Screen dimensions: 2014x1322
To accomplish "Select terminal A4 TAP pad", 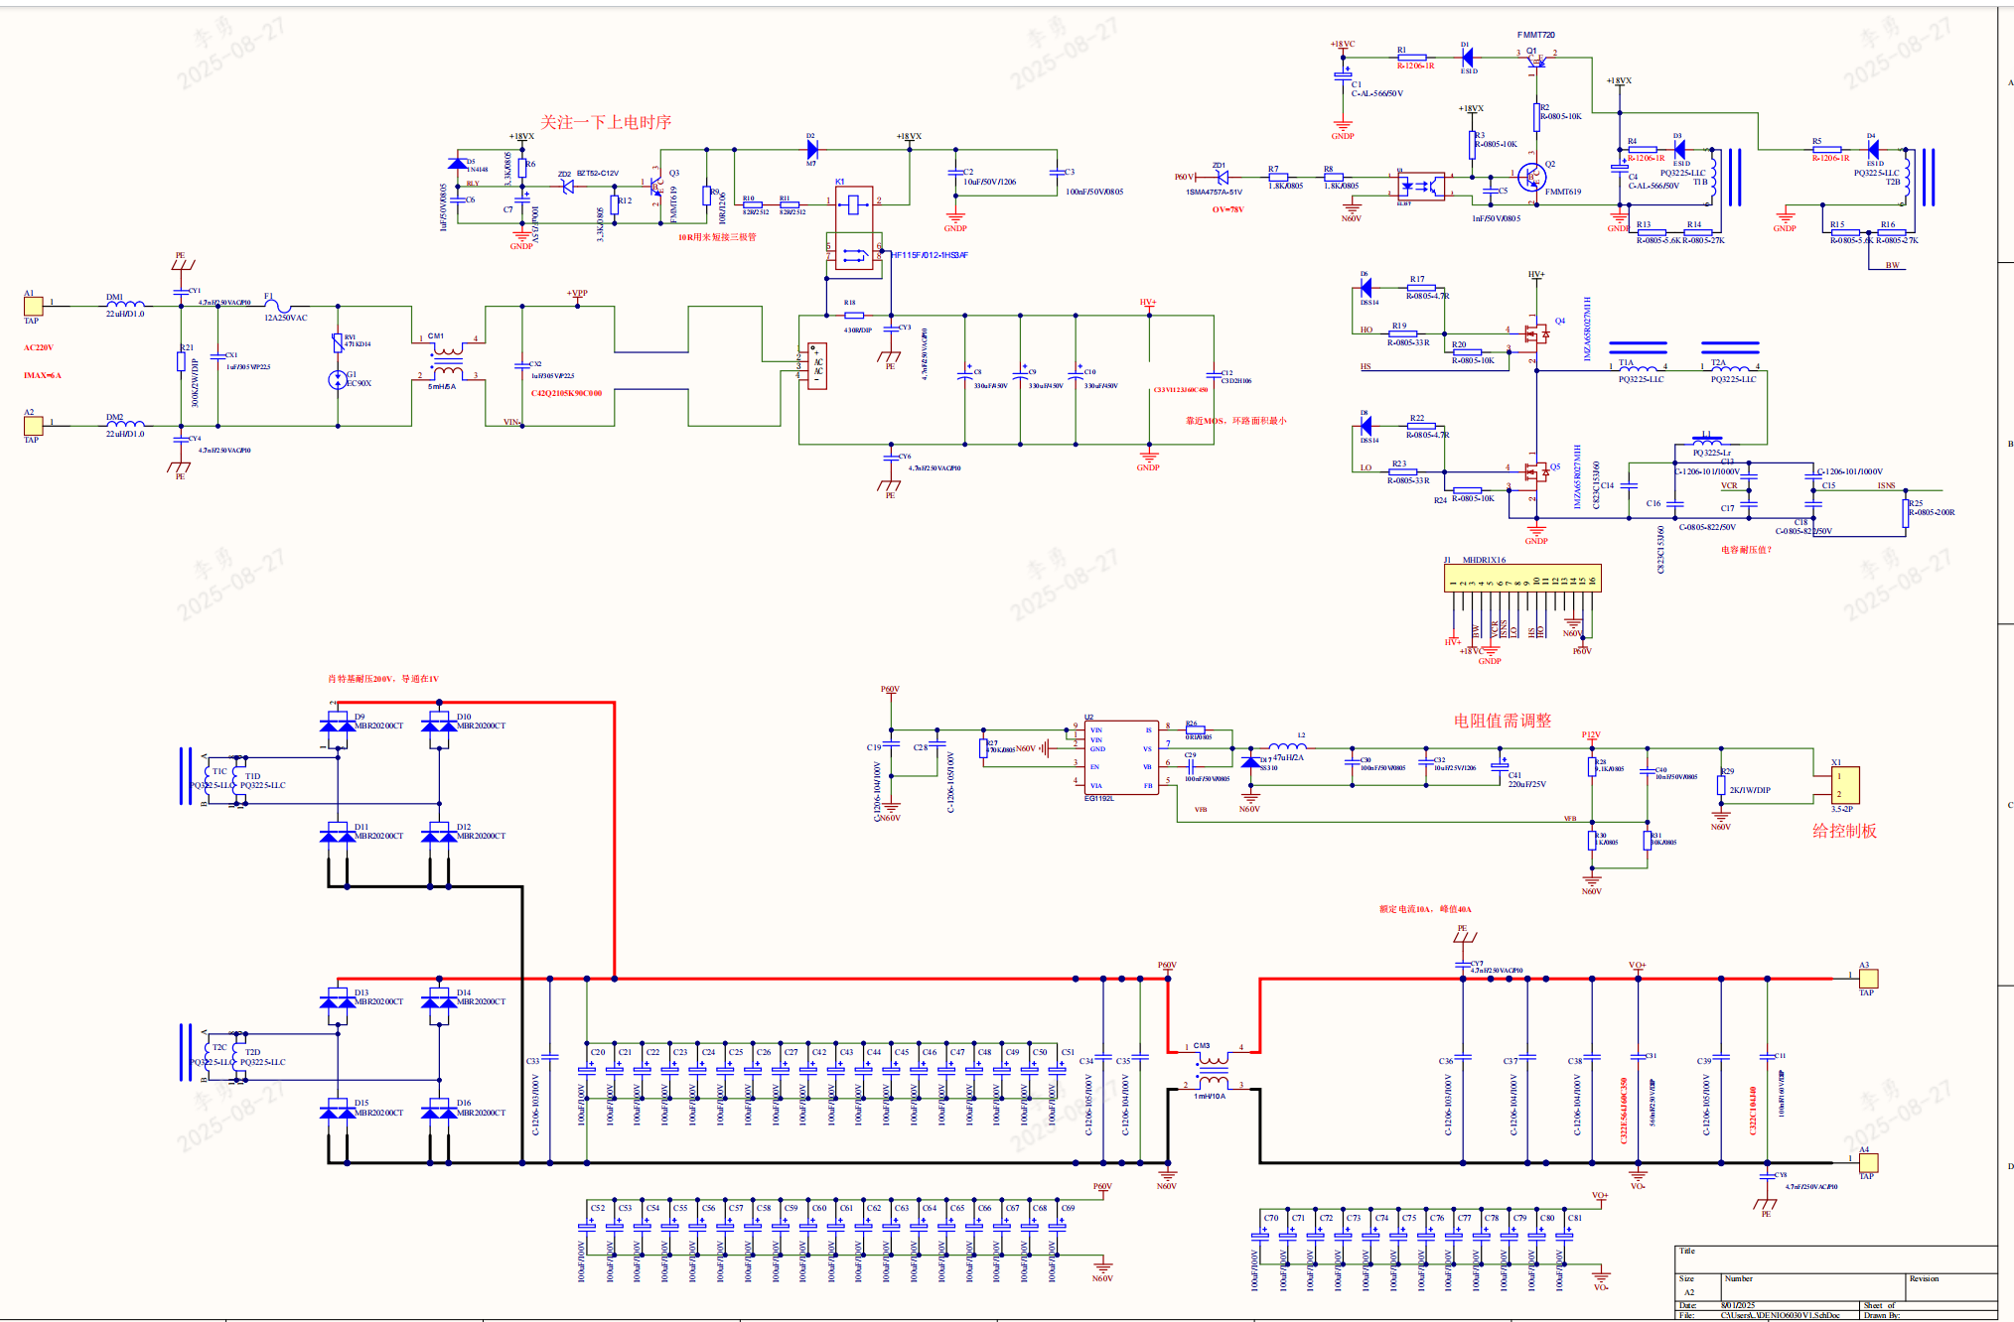I will (1868, 1163).
